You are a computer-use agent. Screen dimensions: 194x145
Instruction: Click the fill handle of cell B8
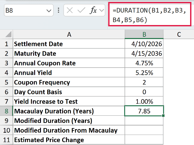click(163, 115)
